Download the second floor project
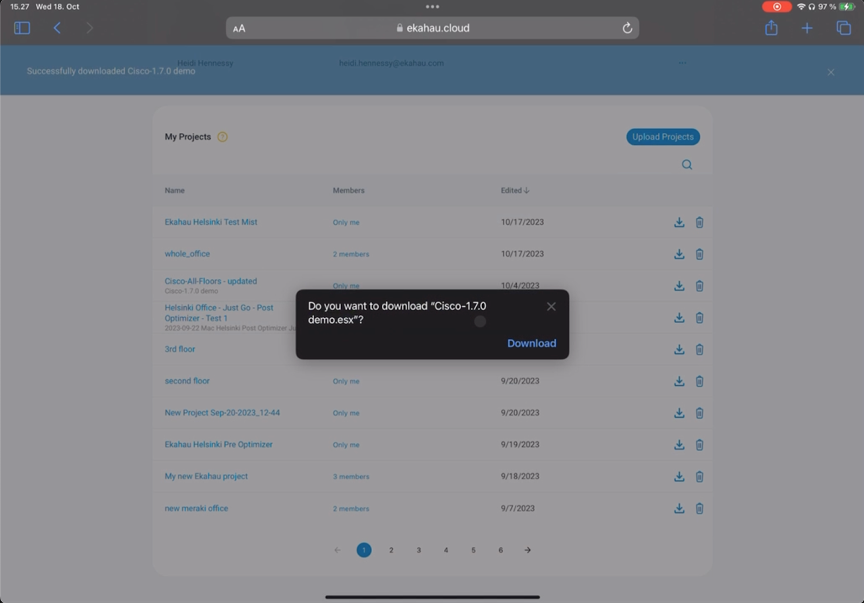Screen dimensions: 864x603 tap(679, 381)
